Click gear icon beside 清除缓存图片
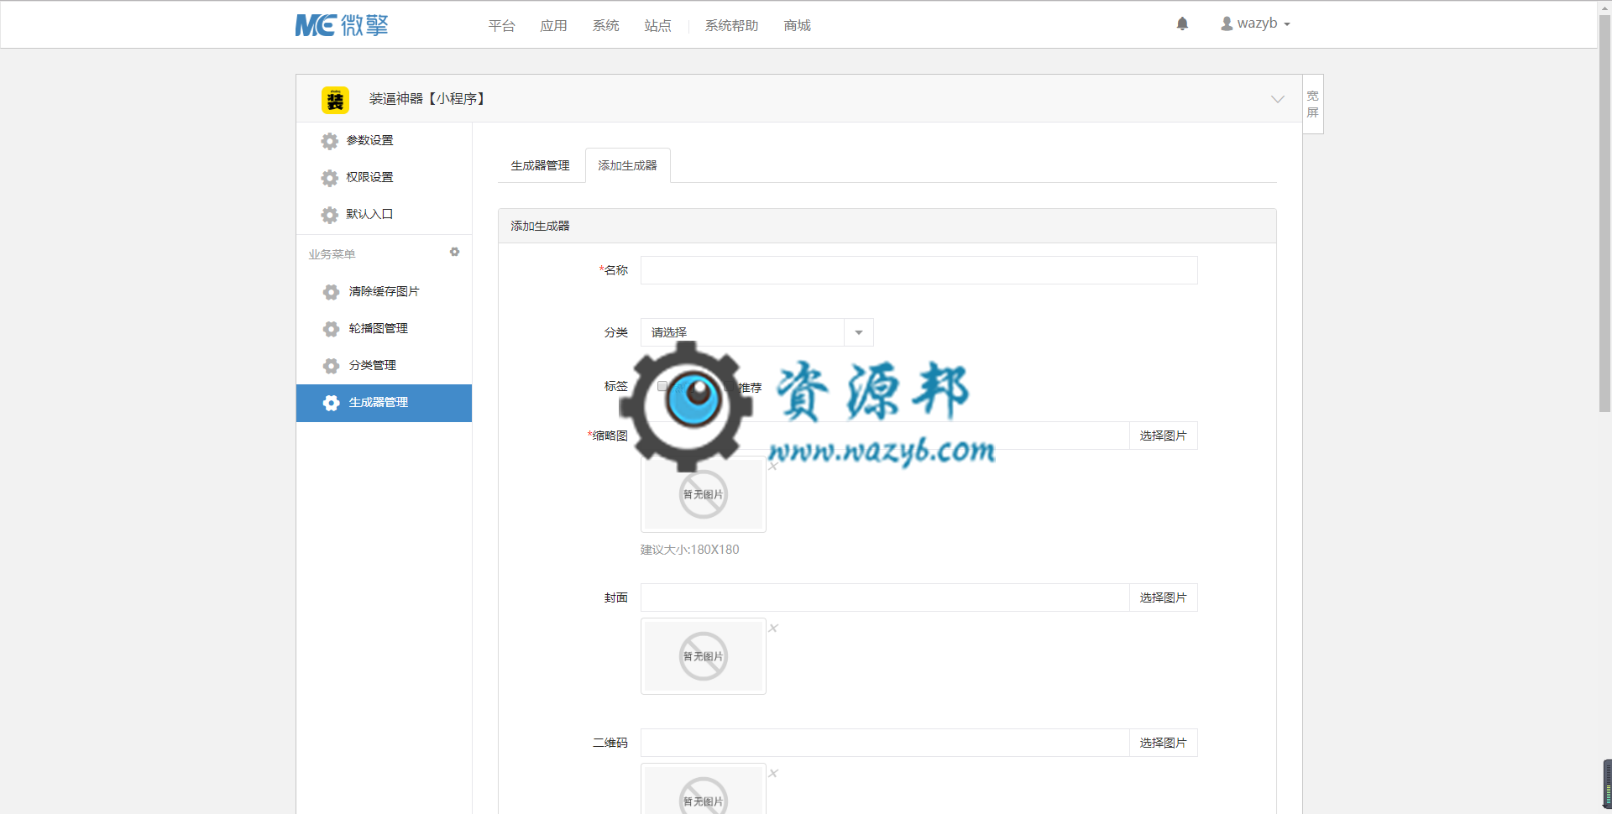This screenshot has width=1612, height=814. tap(332, 292)
